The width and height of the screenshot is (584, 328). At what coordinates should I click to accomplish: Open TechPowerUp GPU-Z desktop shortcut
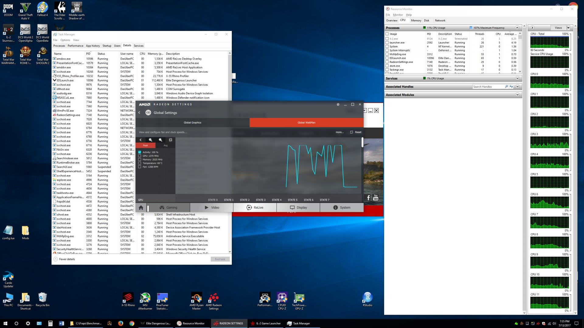point(299,301)
